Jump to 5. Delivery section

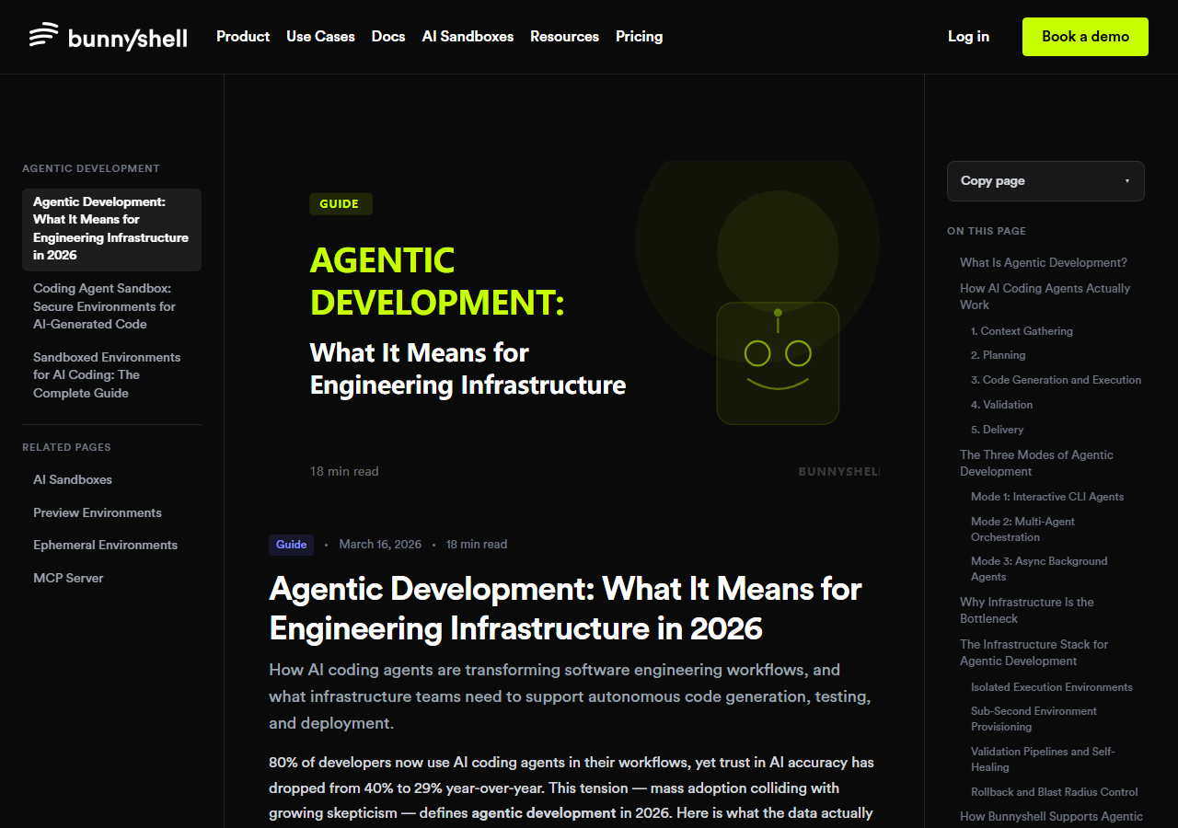click(997, 430)
